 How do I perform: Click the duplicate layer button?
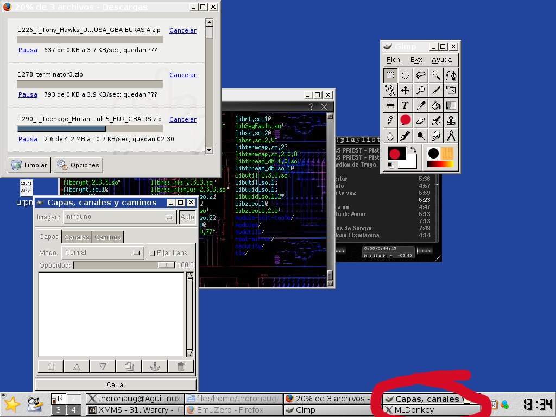[x=129, y=367]
